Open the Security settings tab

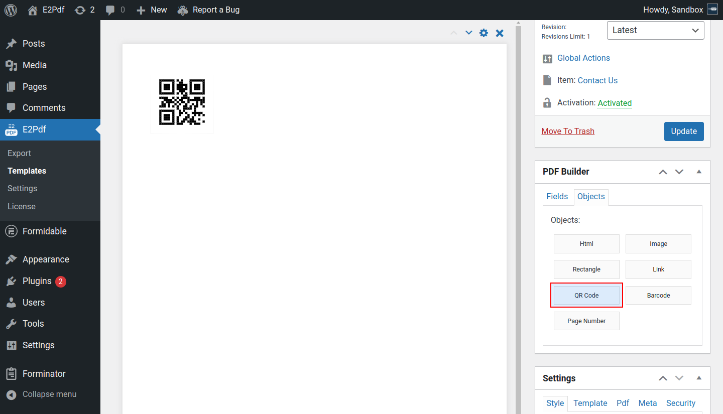coord(680,403)
